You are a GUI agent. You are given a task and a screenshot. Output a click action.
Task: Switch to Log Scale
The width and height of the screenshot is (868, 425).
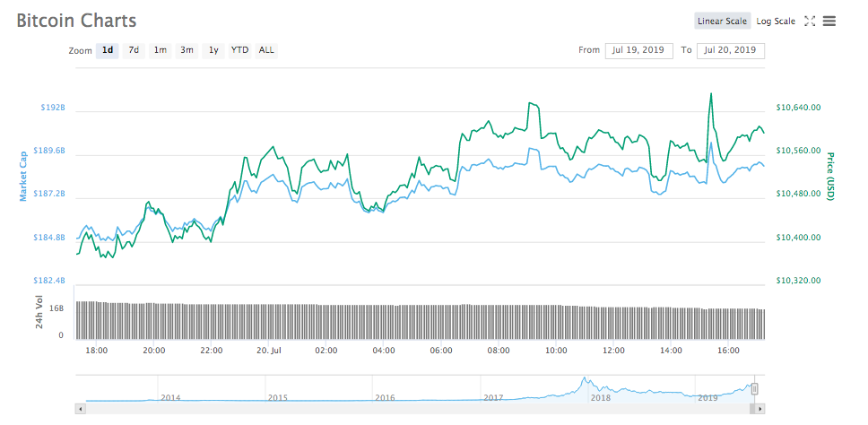point(776,21)
